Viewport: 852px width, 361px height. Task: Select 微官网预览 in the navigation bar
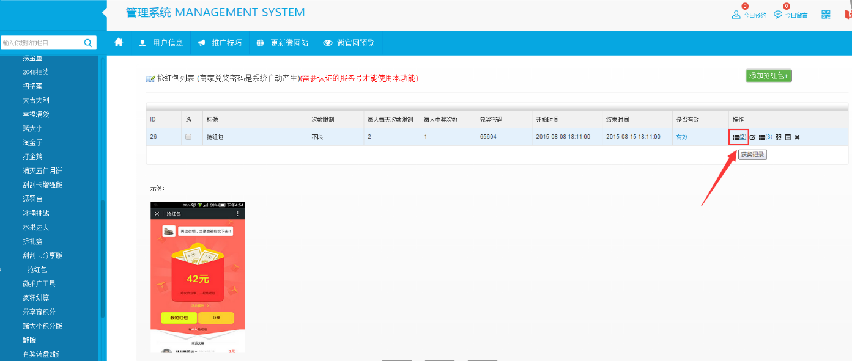[349, 43]
